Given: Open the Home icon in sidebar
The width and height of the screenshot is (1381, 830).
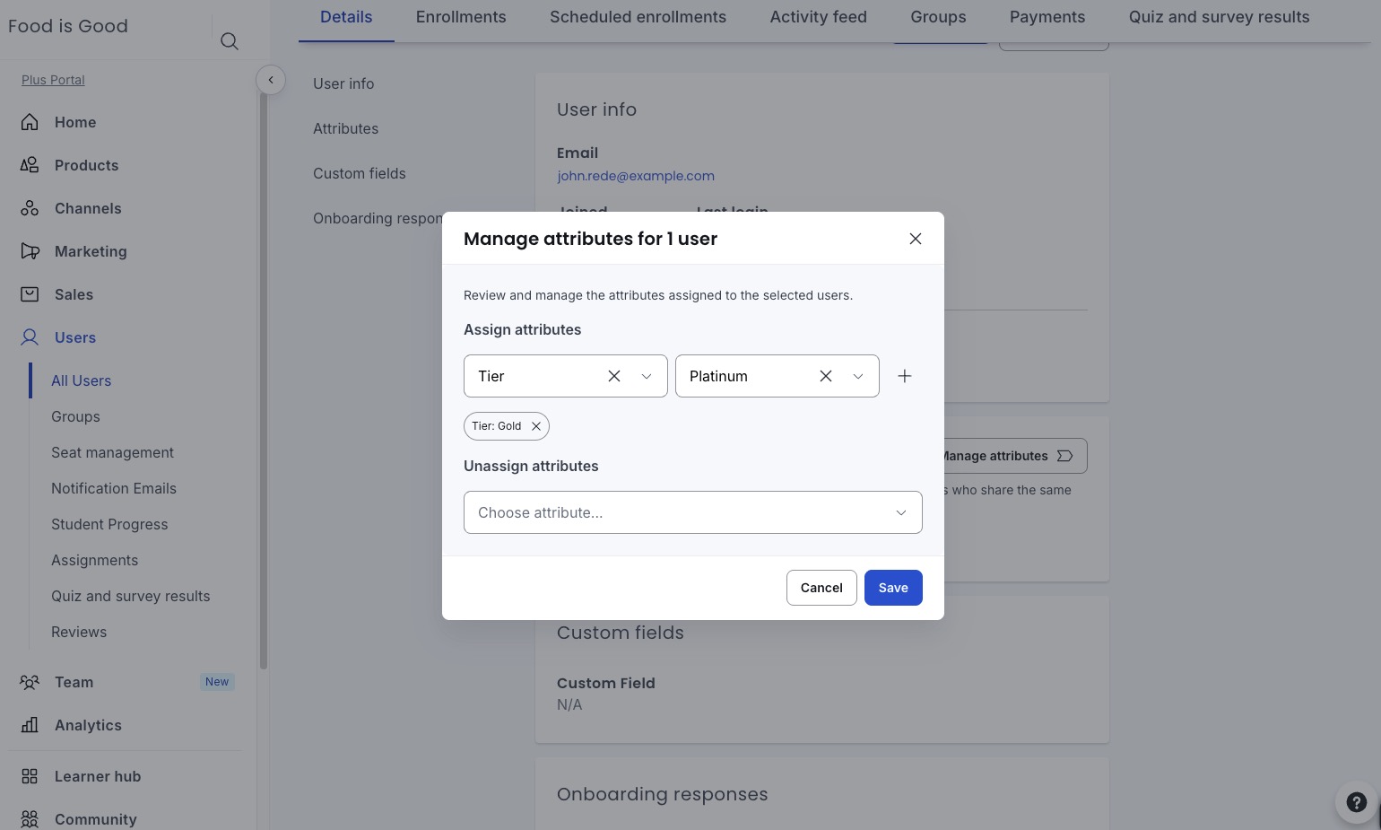Looking at the screenshot, I should pos(30,122).
